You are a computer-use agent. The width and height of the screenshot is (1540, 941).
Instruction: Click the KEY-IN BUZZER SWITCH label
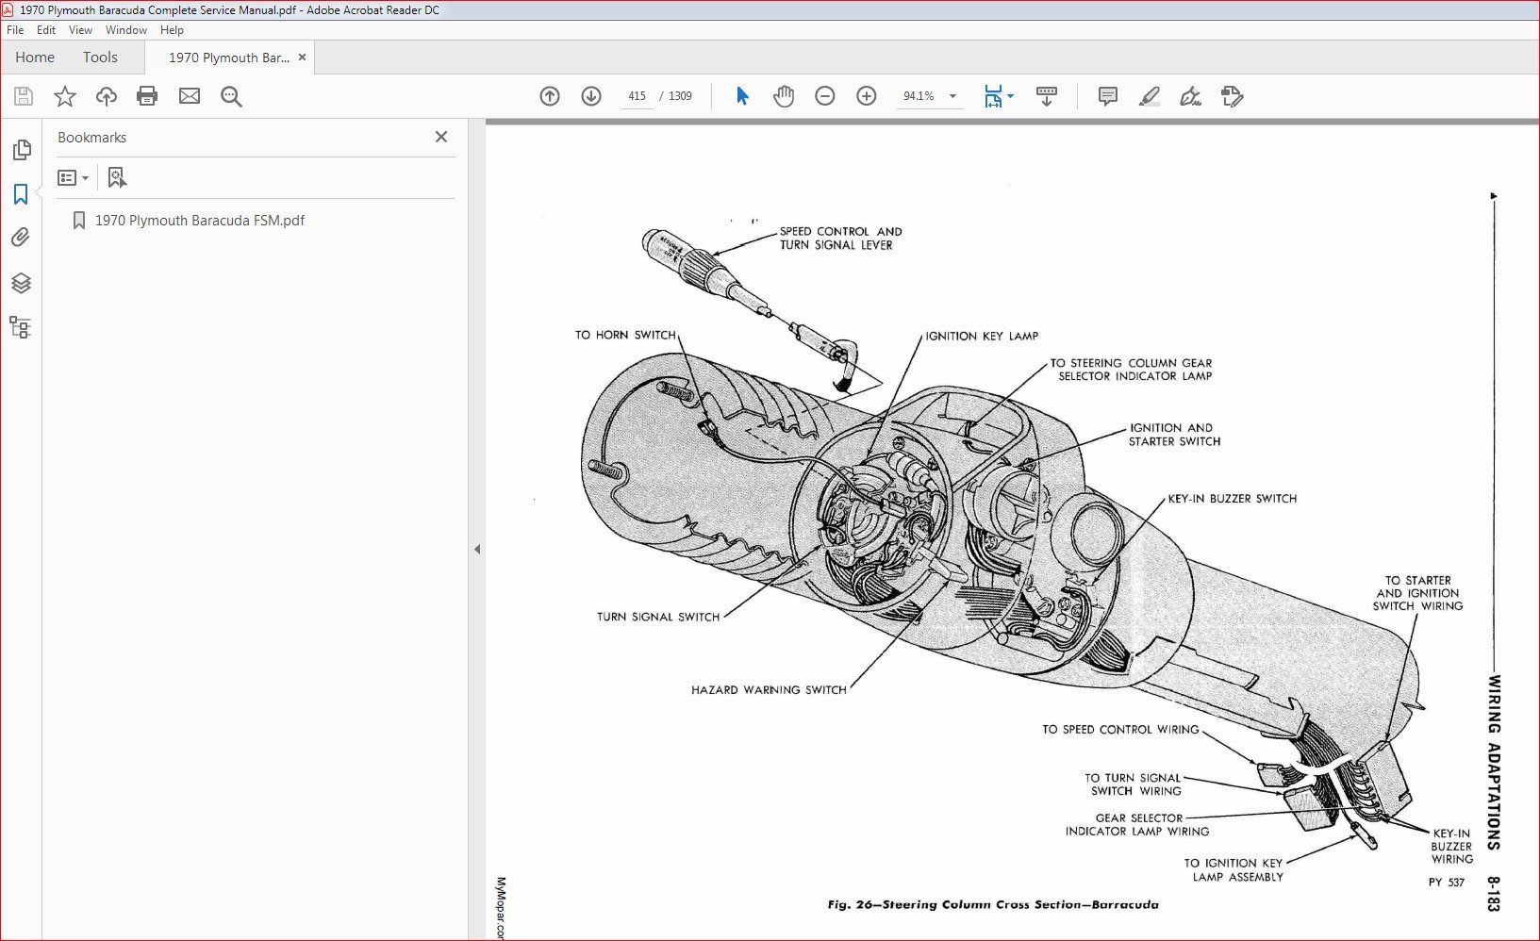(x=1233, y=499)
